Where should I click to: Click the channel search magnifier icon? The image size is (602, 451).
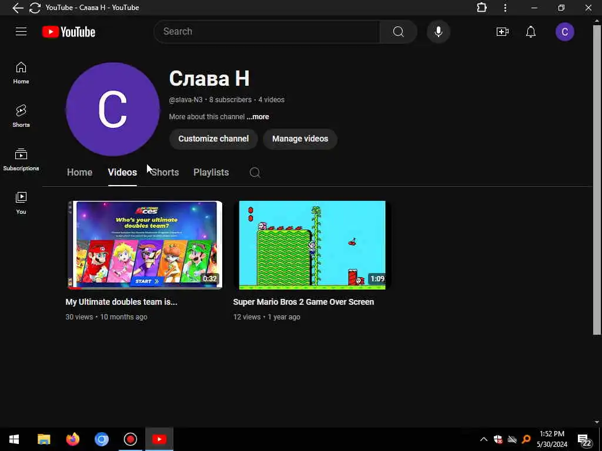(x=255, y=173)
